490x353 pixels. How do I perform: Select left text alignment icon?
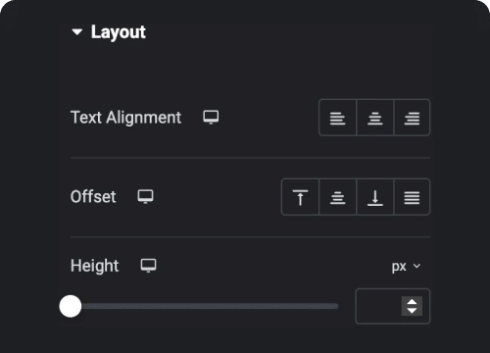point(337,118)
